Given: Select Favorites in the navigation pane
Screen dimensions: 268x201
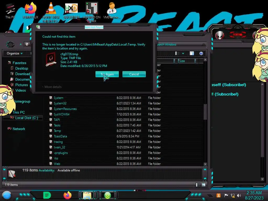Looking at the screenshot, I should pyautogui.click(x=19, y=63).
